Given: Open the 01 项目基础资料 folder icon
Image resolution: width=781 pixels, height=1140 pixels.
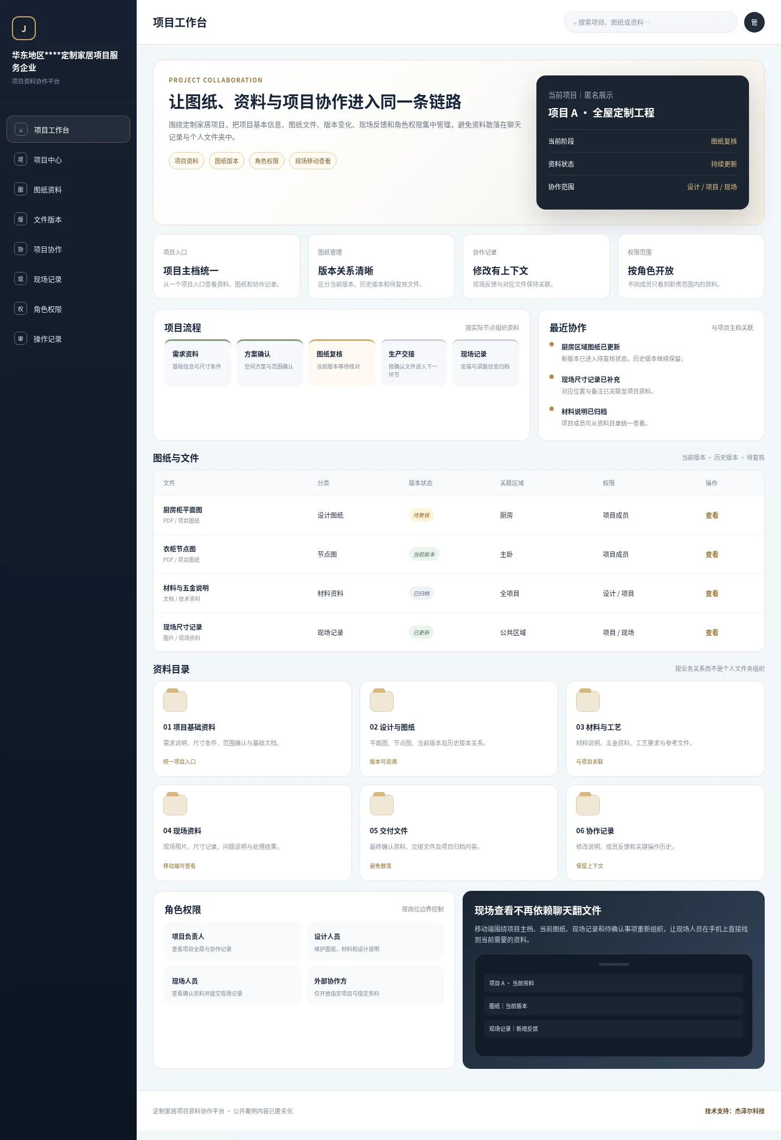Looking at the screenshot, I should (175, 700).
